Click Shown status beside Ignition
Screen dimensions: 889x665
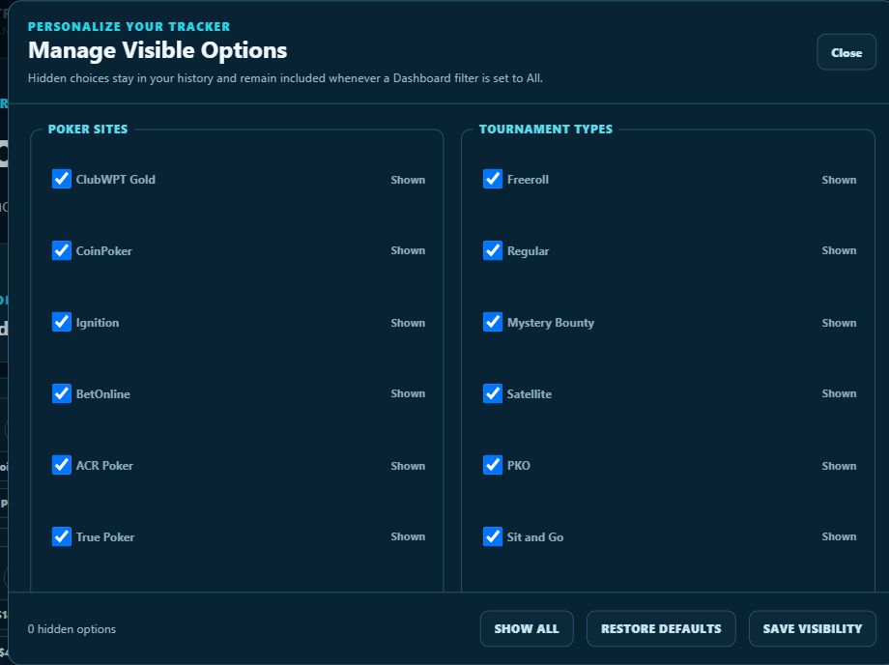coord(408,323)
